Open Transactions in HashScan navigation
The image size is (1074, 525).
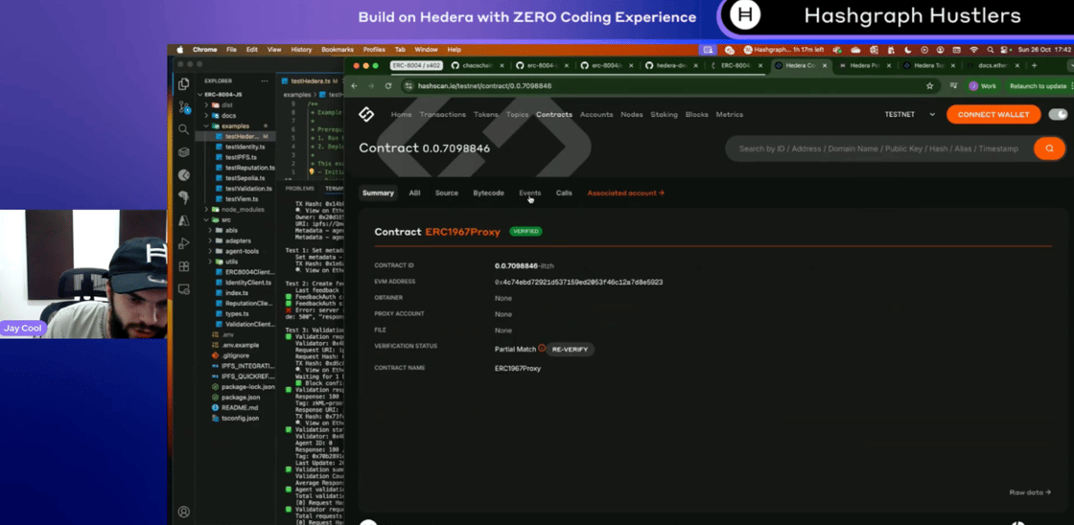(x=442, y=114)
